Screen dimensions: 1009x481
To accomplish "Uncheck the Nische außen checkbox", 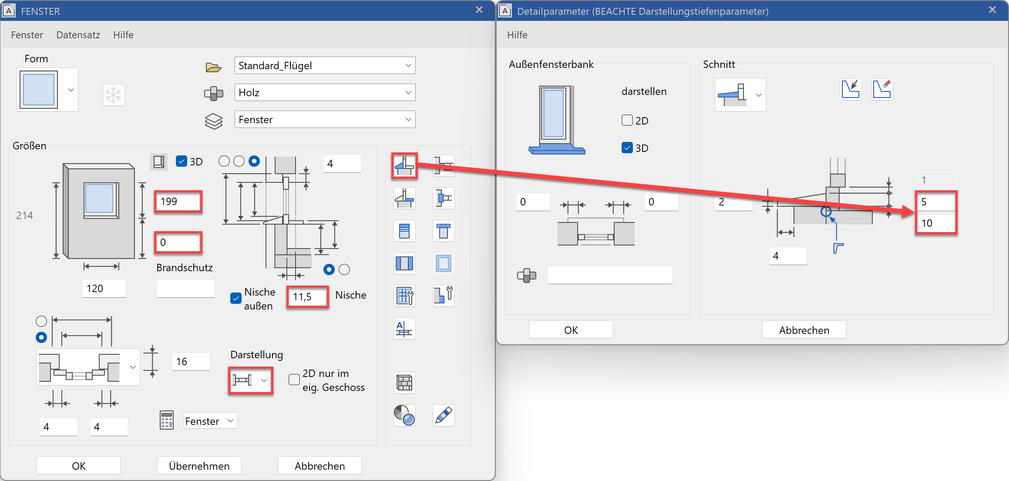I will (236, 298).
